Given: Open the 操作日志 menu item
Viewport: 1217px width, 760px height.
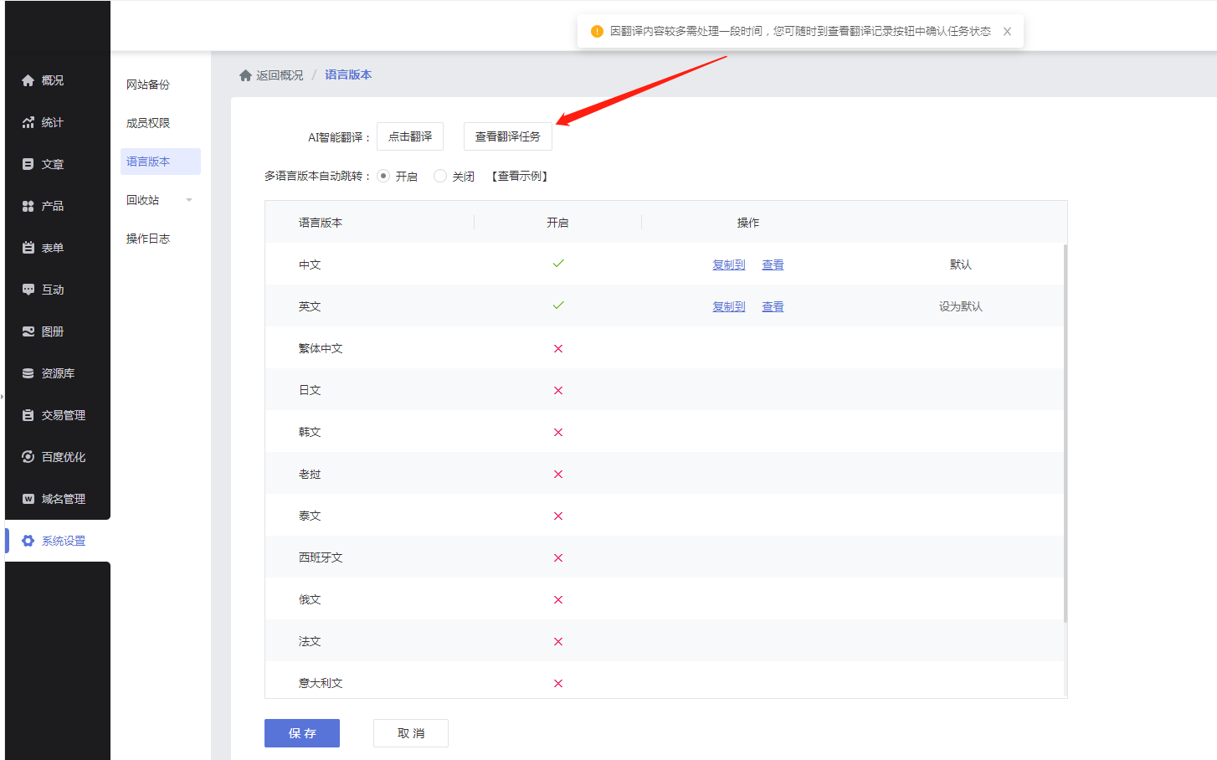Looking at the screenshot, I should click(148, 239).
